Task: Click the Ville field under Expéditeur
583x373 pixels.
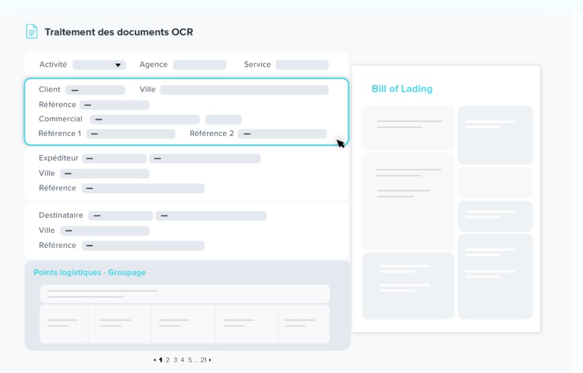Action: point(105,173)
